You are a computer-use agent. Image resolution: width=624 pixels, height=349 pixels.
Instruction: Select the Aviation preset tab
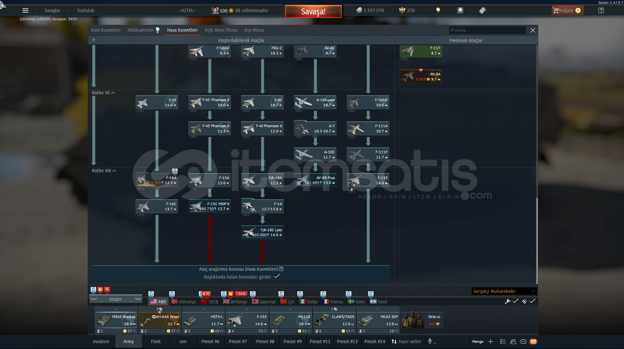[101, 341]
